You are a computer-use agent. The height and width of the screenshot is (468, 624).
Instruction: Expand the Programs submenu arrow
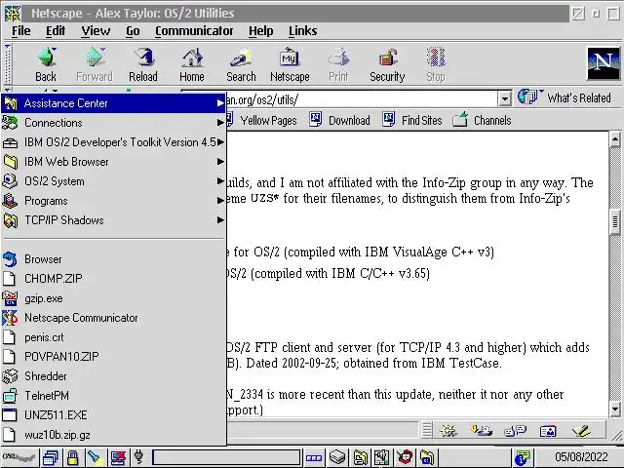220,201
